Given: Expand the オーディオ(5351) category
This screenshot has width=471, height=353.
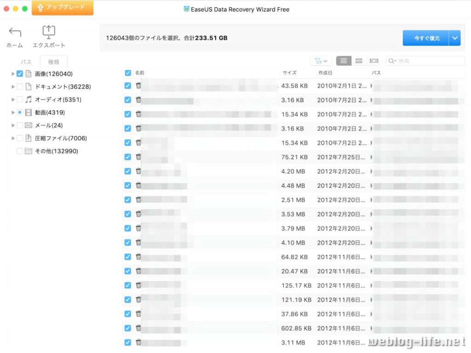Looking at the screenshot, I should tap(13, 100).
